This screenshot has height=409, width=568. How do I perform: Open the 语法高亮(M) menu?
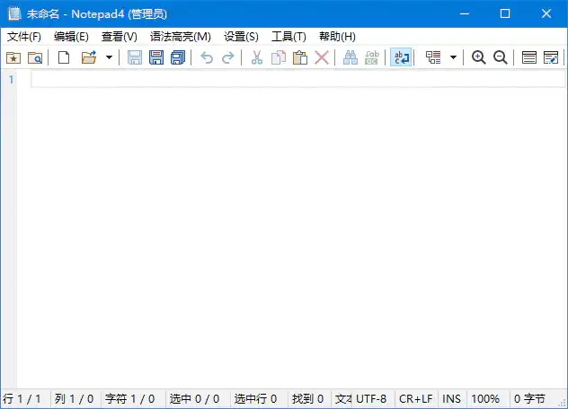pos(180,37)
